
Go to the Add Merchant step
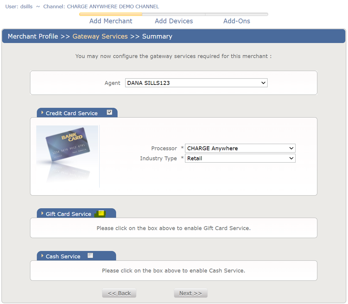111,21
